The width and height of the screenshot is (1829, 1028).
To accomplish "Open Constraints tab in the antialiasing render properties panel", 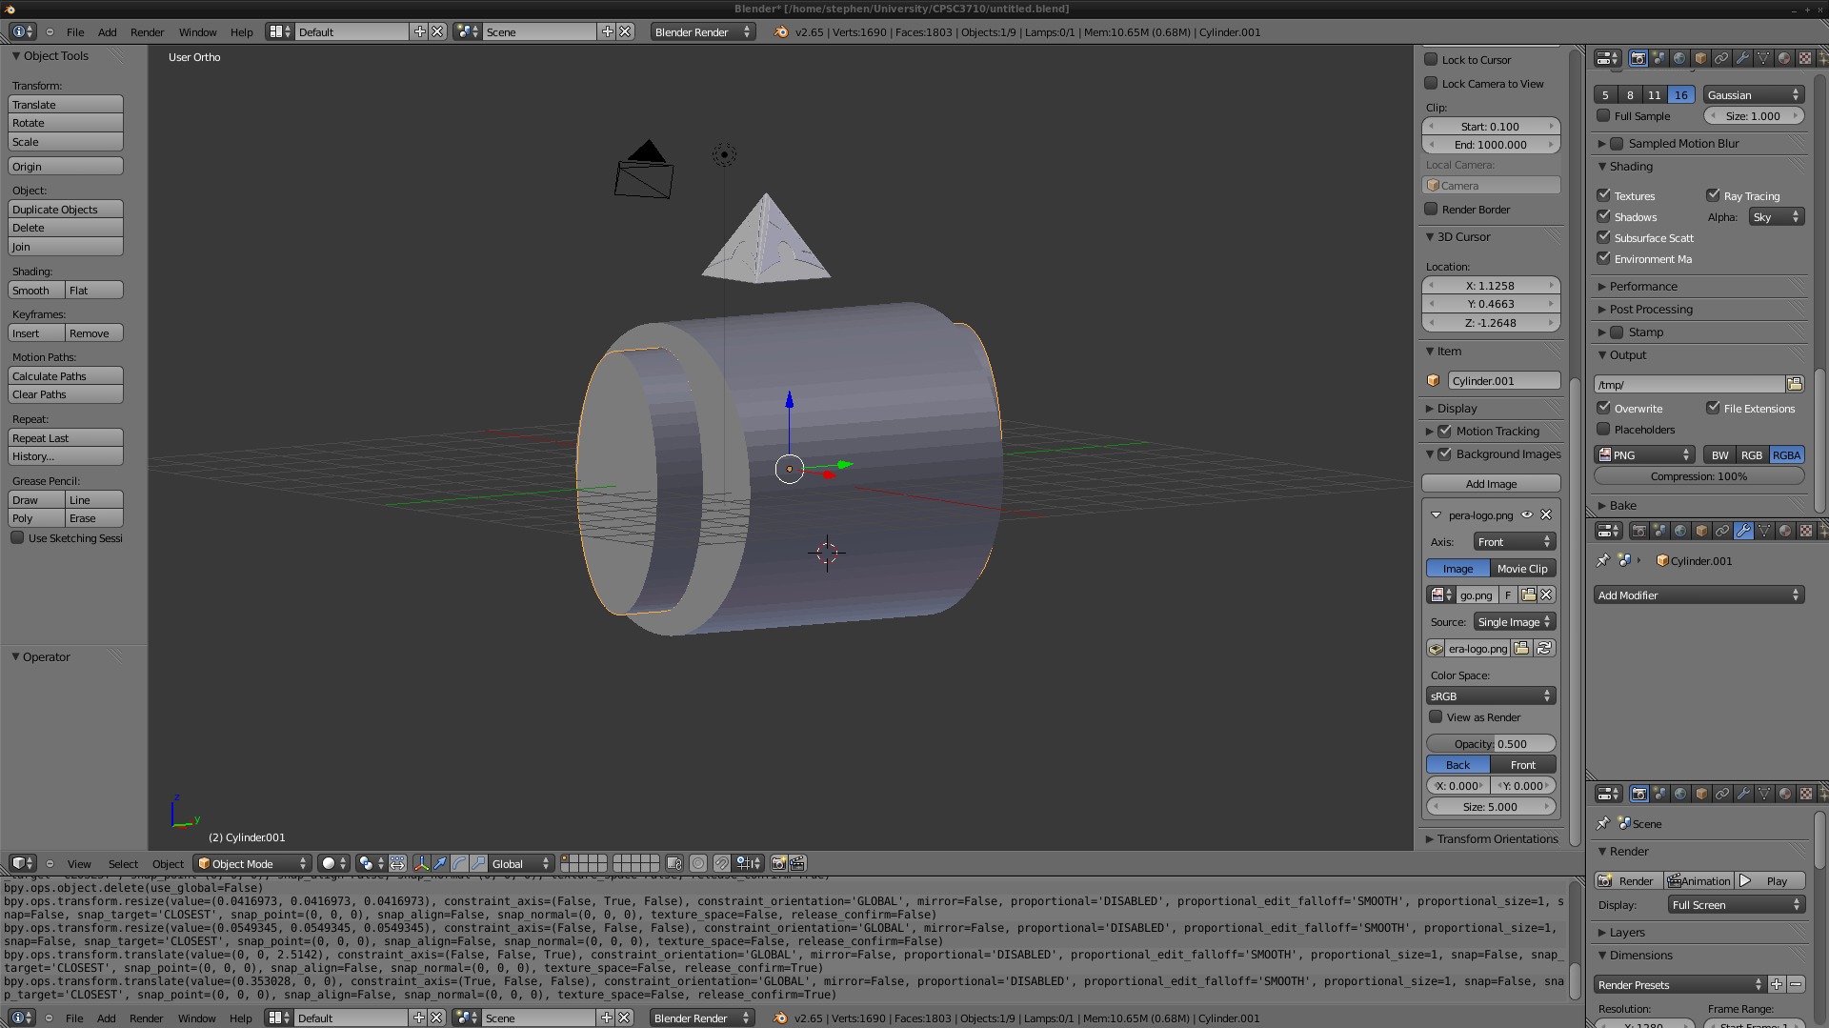I will (x=1721, y=58).
